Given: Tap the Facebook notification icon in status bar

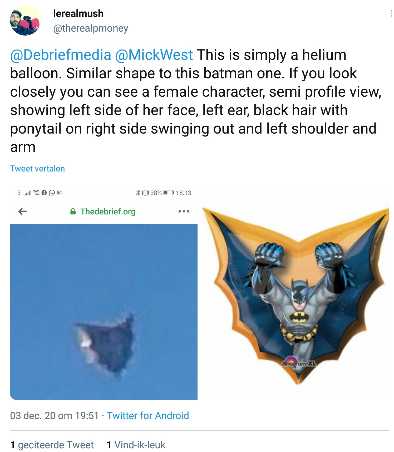Looking at the screenshot, I should pyautogui.click(x=44, y=193).
